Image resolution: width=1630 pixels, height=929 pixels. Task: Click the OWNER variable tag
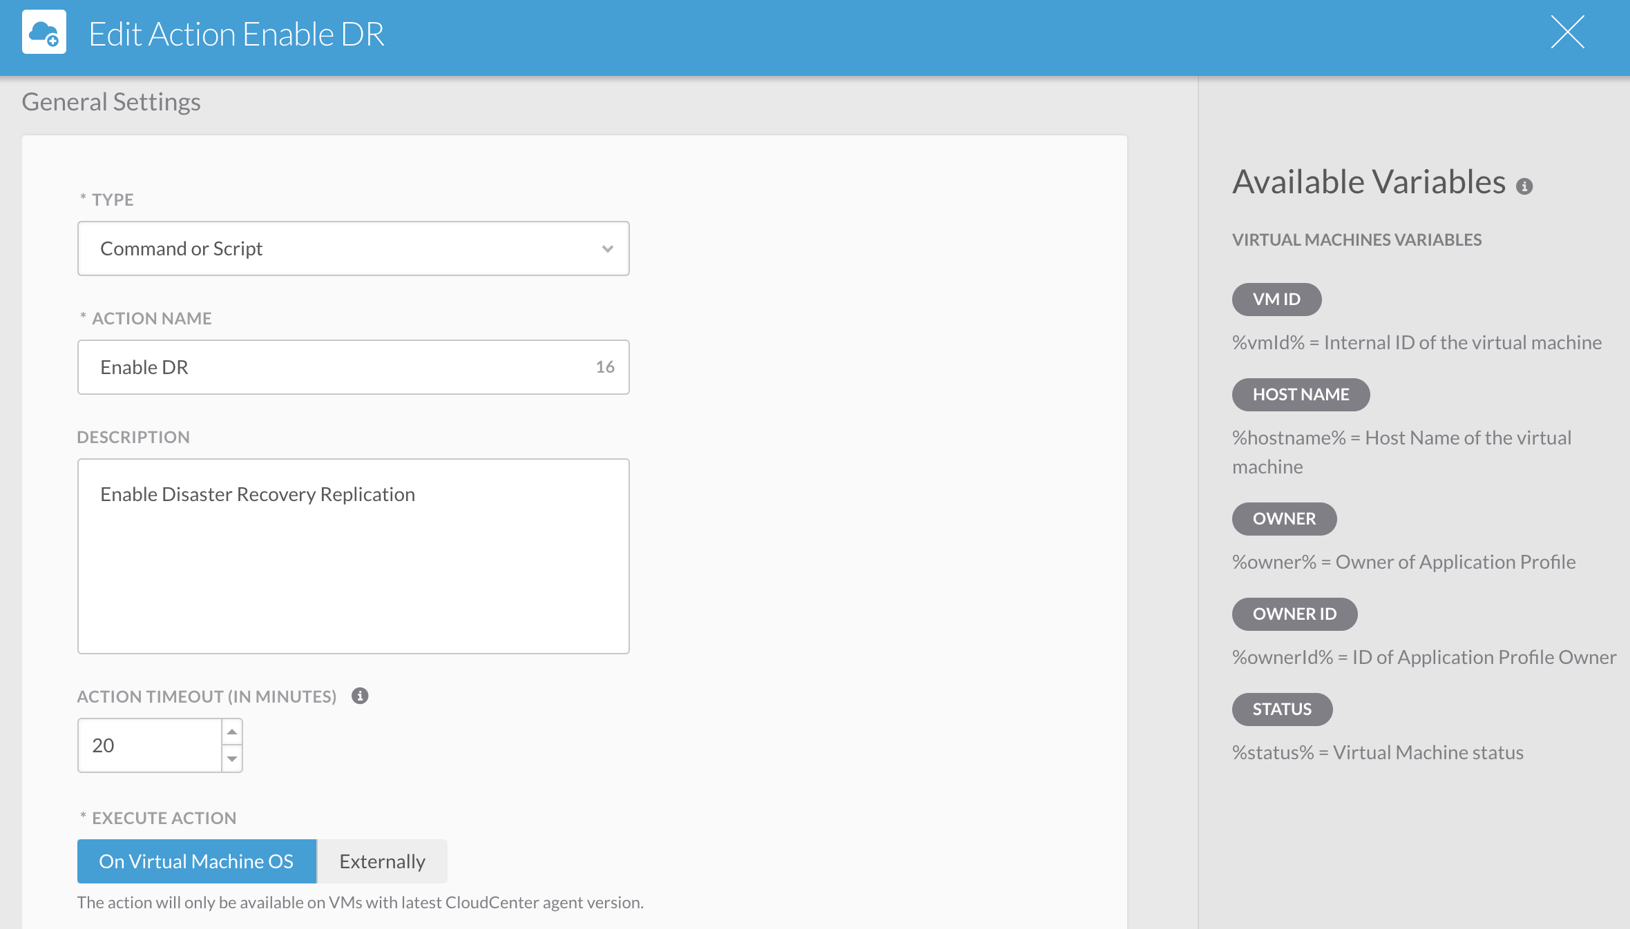(1284, 519)
